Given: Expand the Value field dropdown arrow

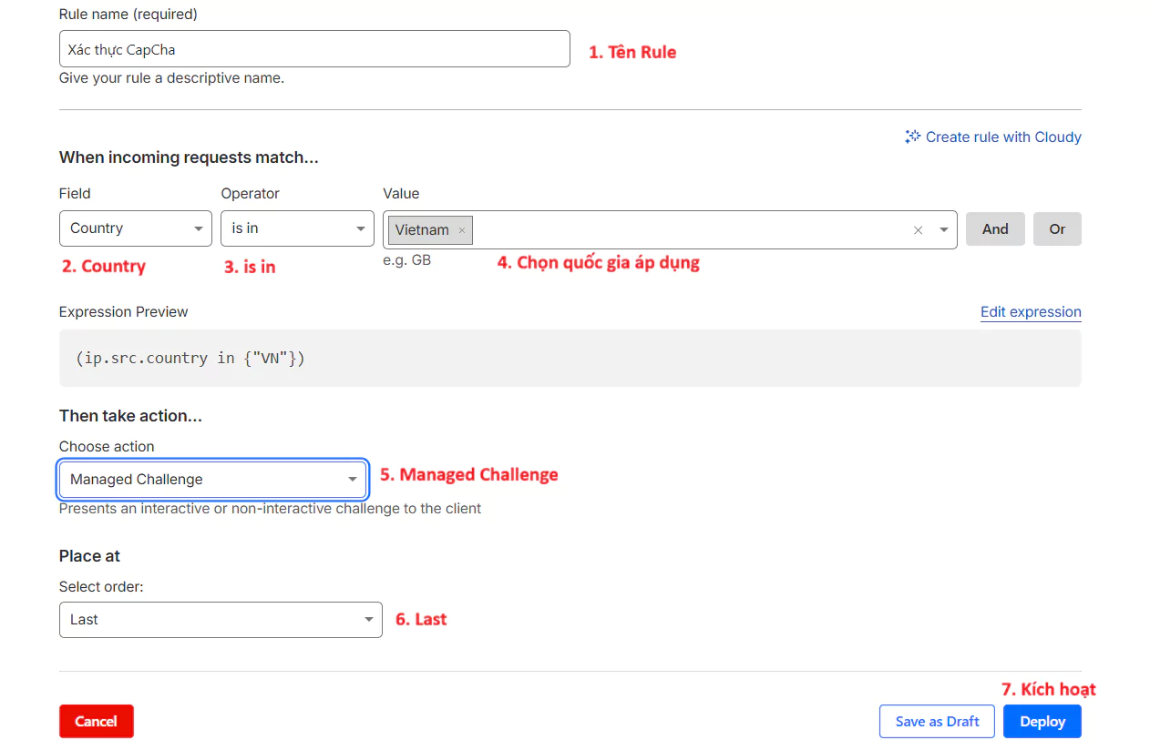Looking at the screenshot, I should point(944,230).
